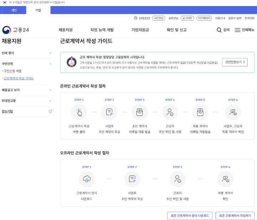Click offline STEP 4 final confirm icon
This screenshot has width=257, height=220.
tap(225, 179)
